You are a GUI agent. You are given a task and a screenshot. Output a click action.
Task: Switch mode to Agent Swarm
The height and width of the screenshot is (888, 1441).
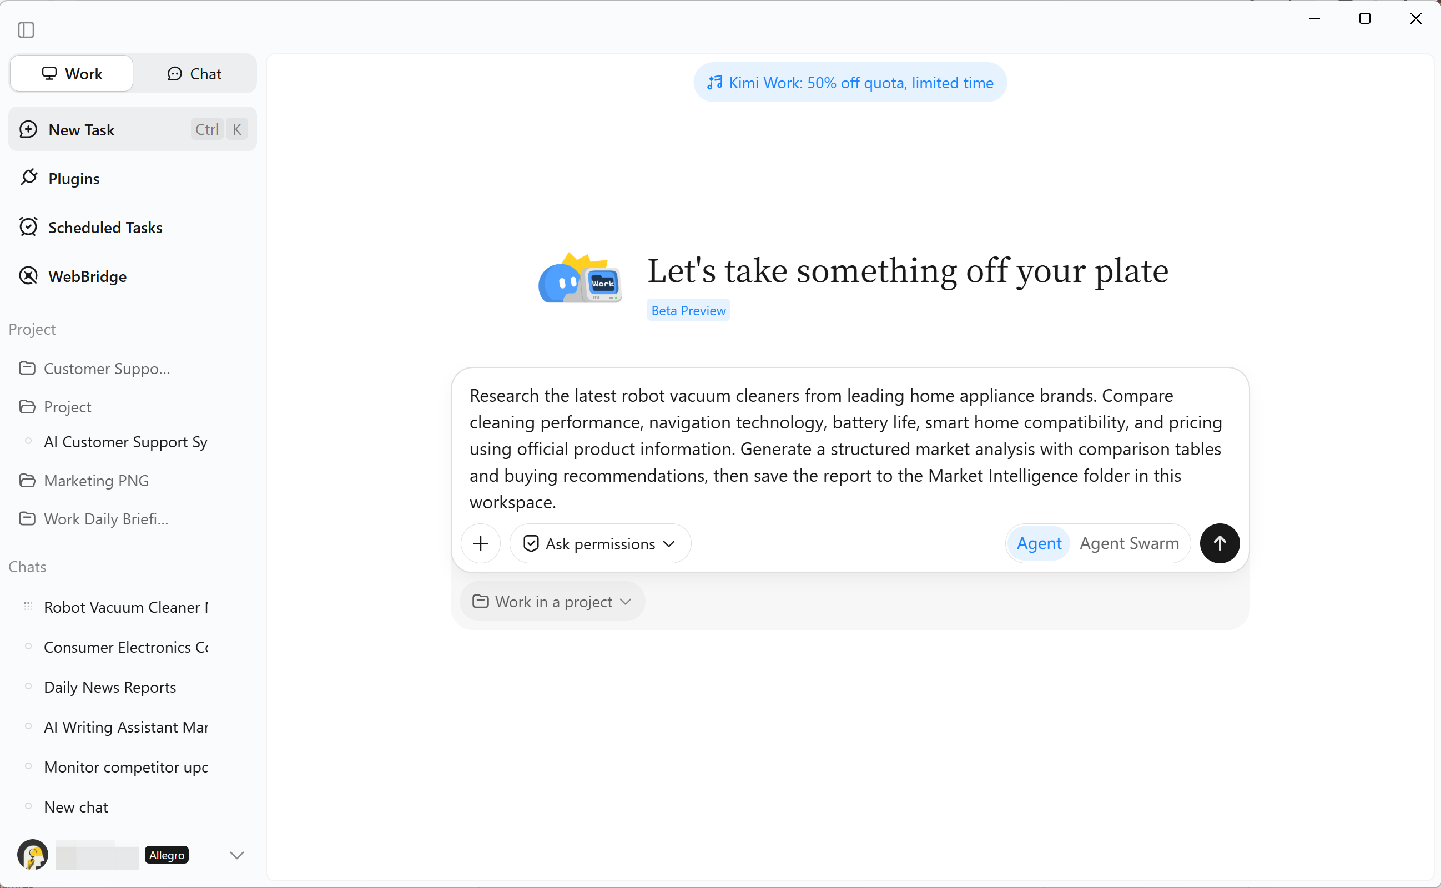click(x=1128, y=543)
